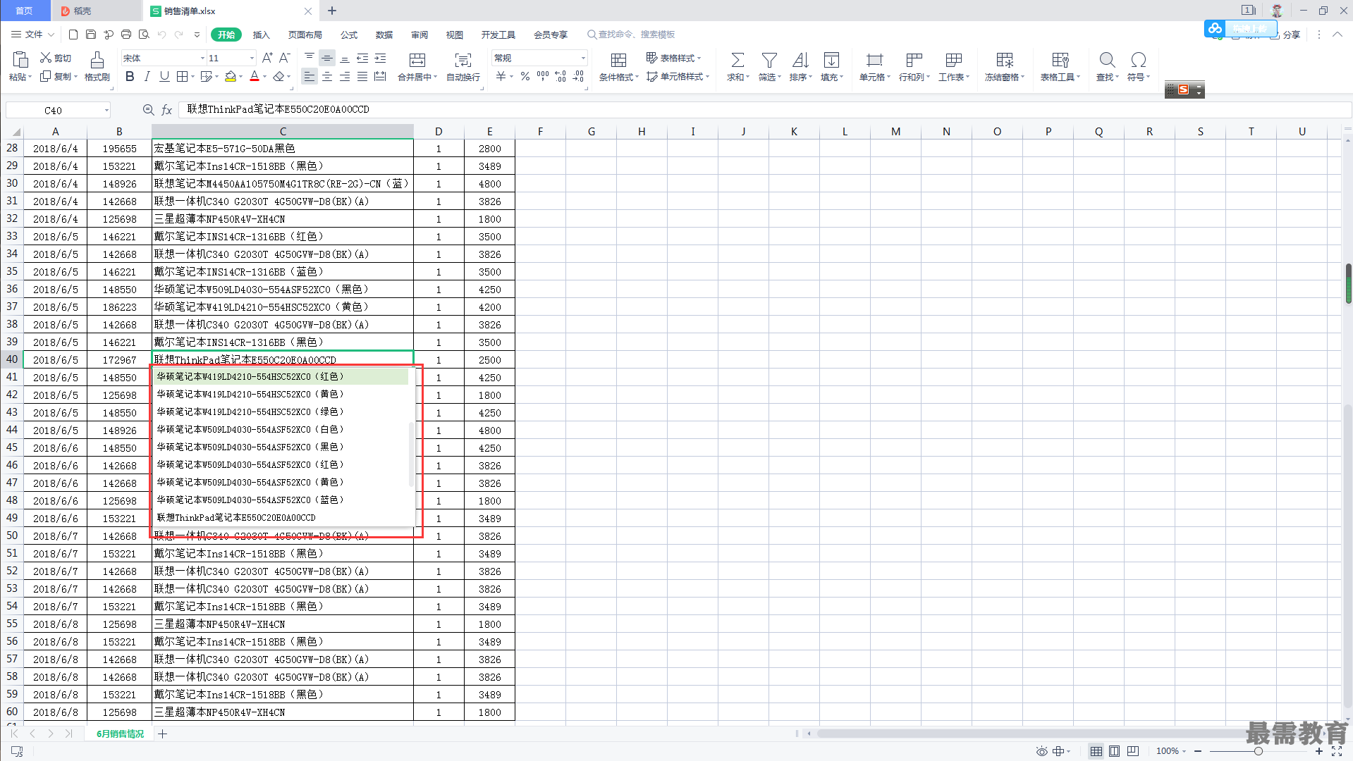1353x761 pixels.
Task: Toggle center horizontal alignment
Action: (x=327, y=76)
